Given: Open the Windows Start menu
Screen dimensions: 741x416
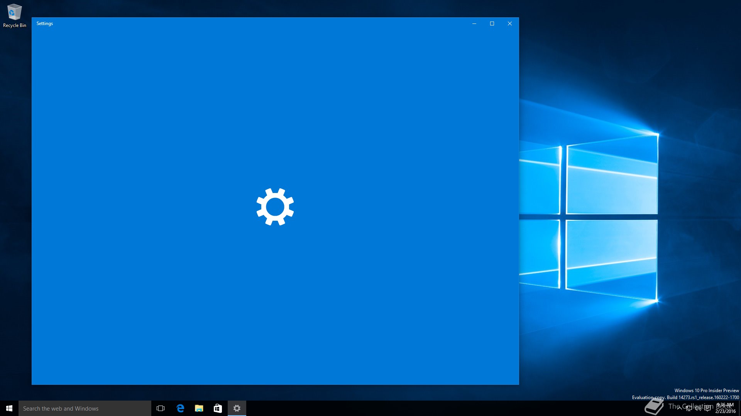Looking at the screenshot, I should pyautogui.click(x=9, y=408).
